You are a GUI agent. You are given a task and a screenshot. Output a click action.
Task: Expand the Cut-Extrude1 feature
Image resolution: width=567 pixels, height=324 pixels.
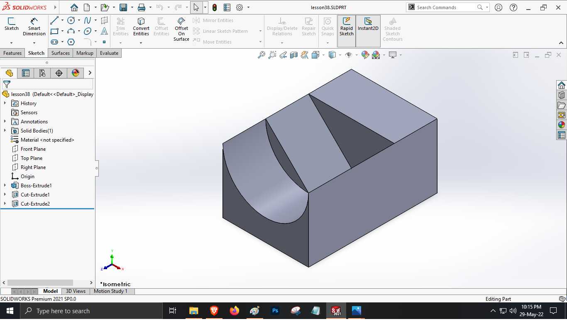coord(5,195)
